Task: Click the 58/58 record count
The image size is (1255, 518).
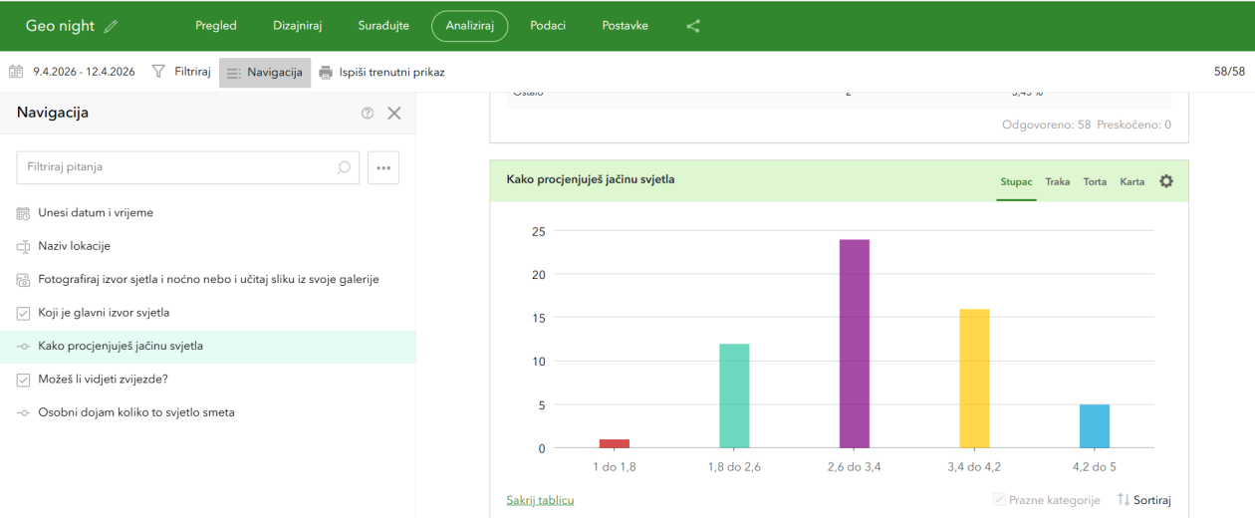Action: tap(1229, 72)
